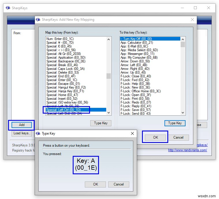Minimize the SharpKeys main window

click(x=182, y=8)
